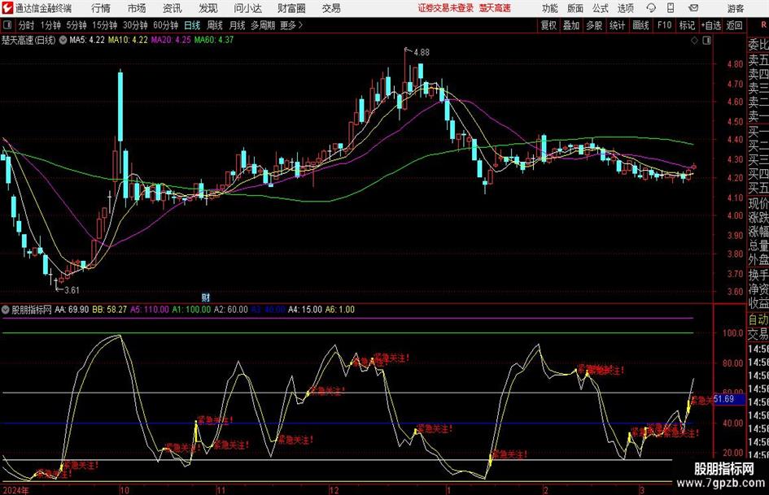Click the 游客 guest account label
Viewport: 769px width, 495px height.
736,8
